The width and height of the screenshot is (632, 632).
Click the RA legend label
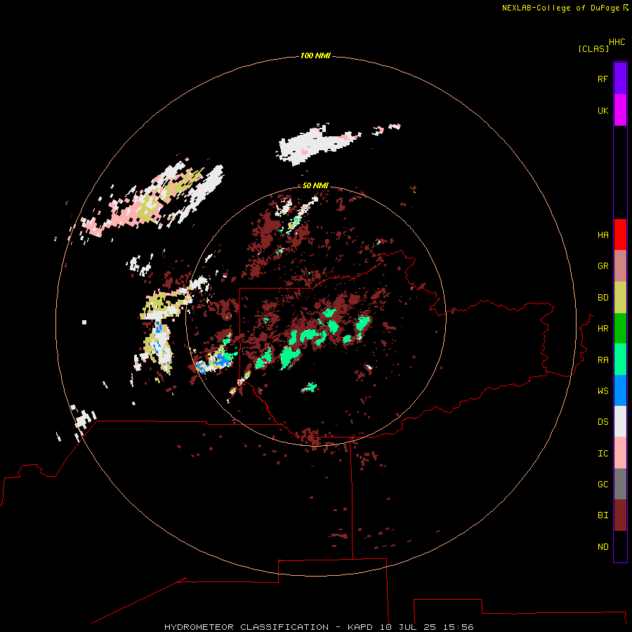pyautogui.click(x=603, y=360)
